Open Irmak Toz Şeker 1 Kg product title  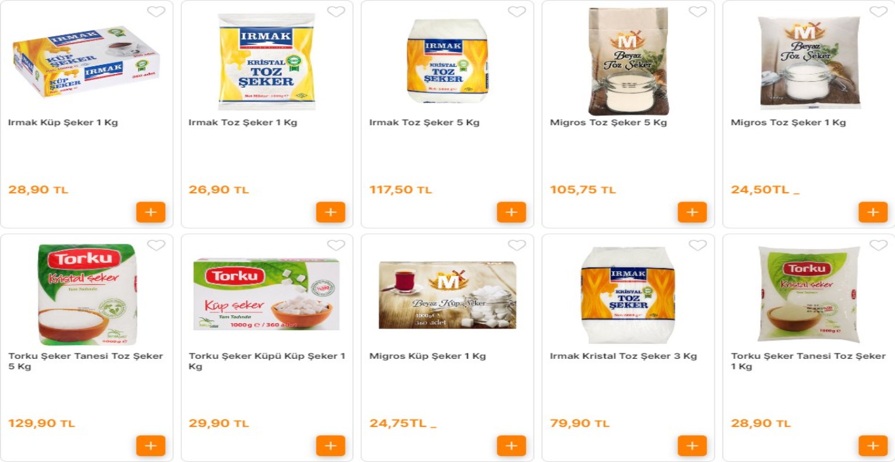[x=243, y=123]
